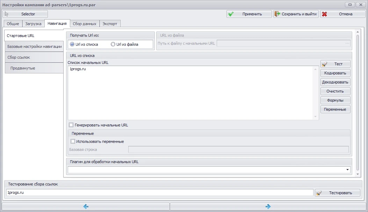The width and height of the screenshot is (368, 212).
Task: Click the link testing URL input field
Action: [x=160, y=192]
